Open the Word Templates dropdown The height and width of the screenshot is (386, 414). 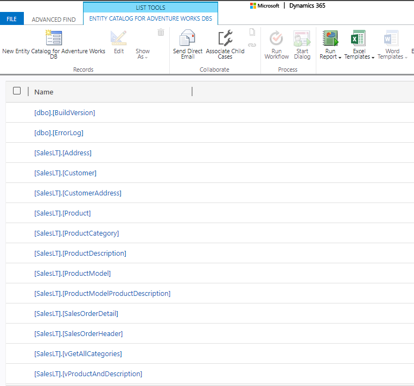tap(392, 54)
